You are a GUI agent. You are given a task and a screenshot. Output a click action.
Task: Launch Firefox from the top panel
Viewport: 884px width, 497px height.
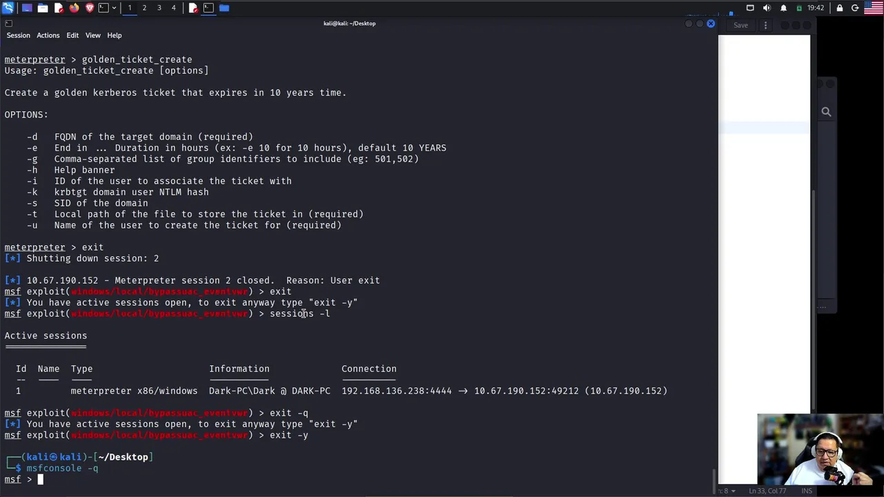click(x=74, y=8)
